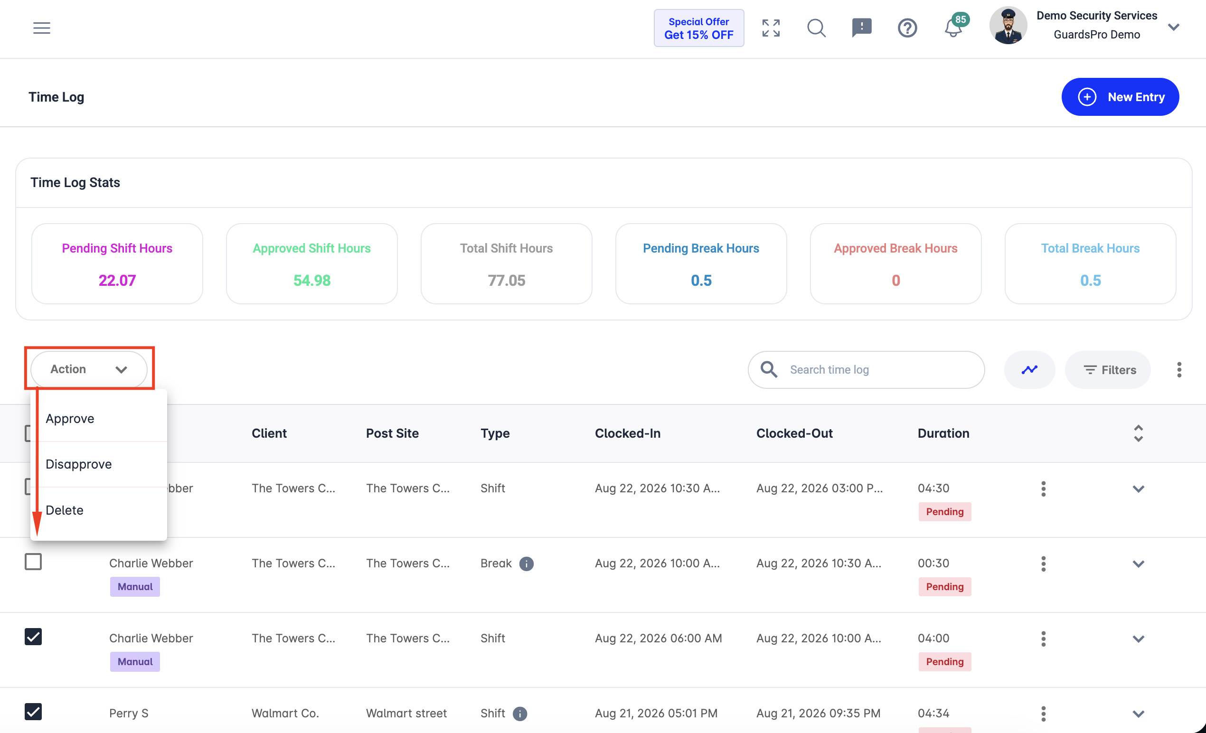Uncheck the Charlie Webber 06:00 AM shift checkbox
This screenshot has height=733, width=1206.
(x=33, y=637)
